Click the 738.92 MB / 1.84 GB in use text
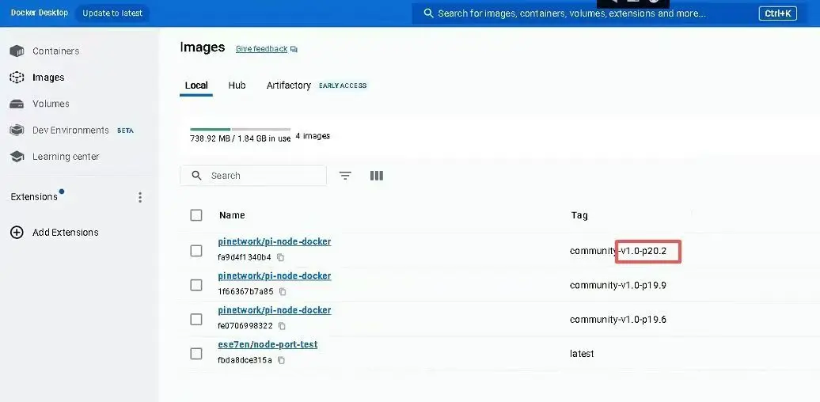The image size is (820, 402). pos(240,139)
